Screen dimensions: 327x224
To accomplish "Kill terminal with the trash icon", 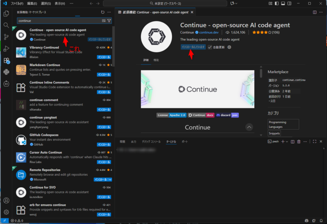I will tap(298, 141).
